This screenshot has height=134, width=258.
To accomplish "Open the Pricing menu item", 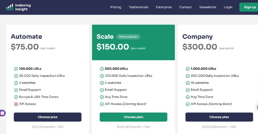I will 116,7.
